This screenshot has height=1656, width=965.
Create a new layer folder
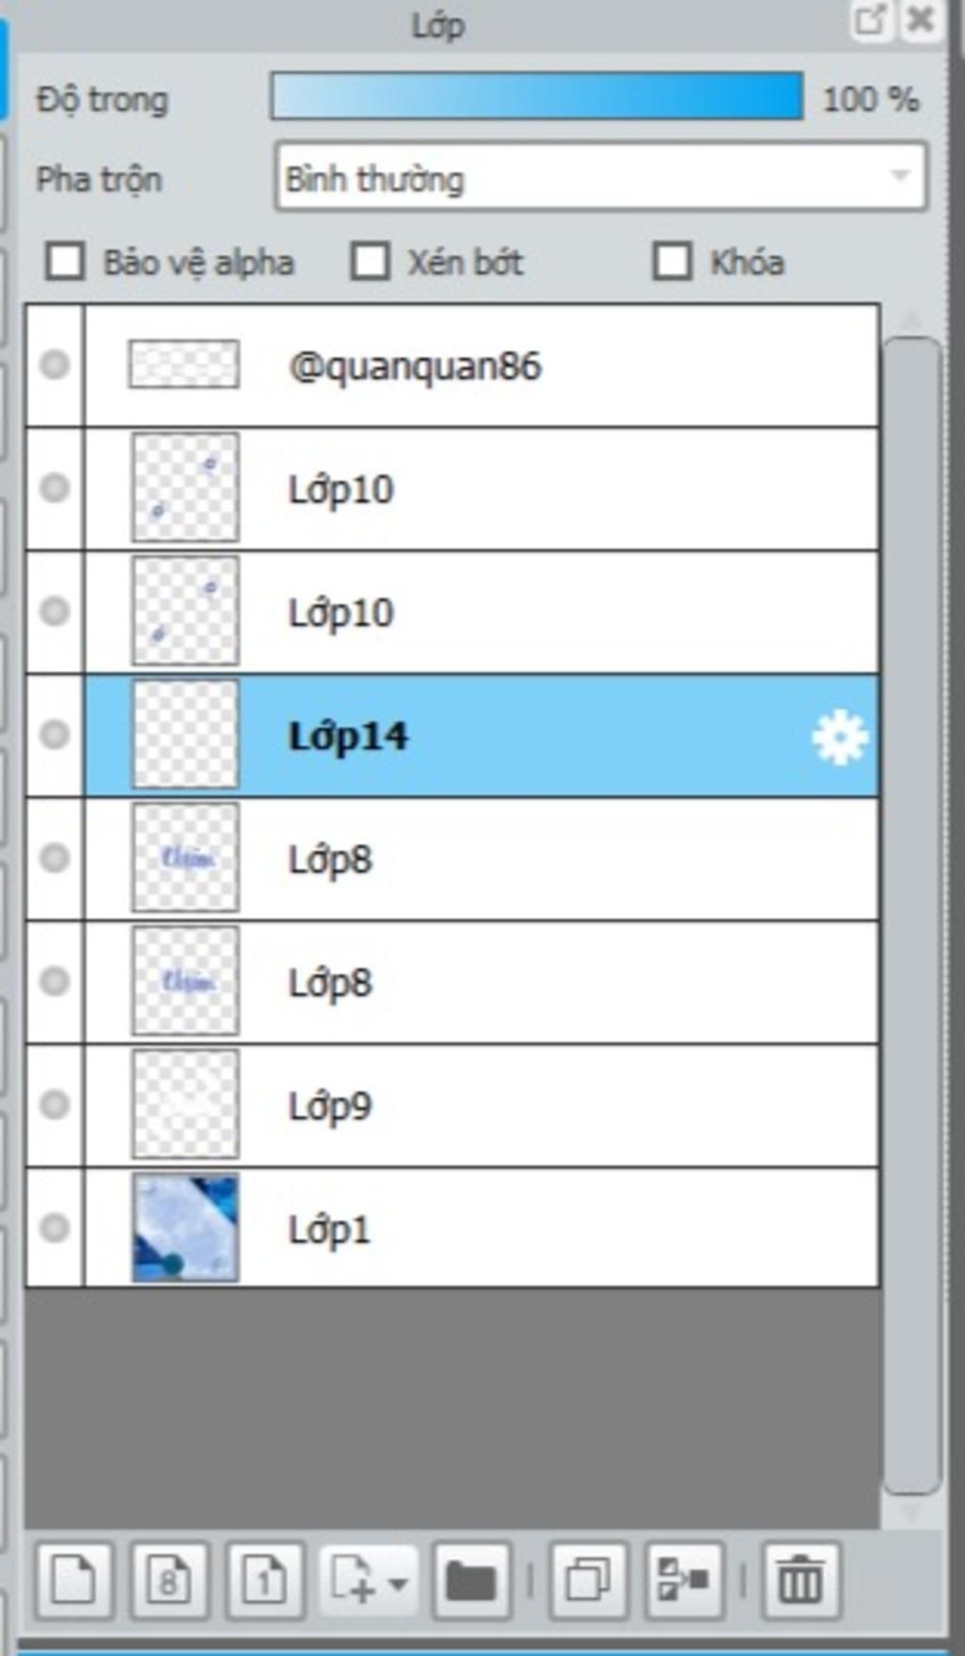[x=471, y=1581]
